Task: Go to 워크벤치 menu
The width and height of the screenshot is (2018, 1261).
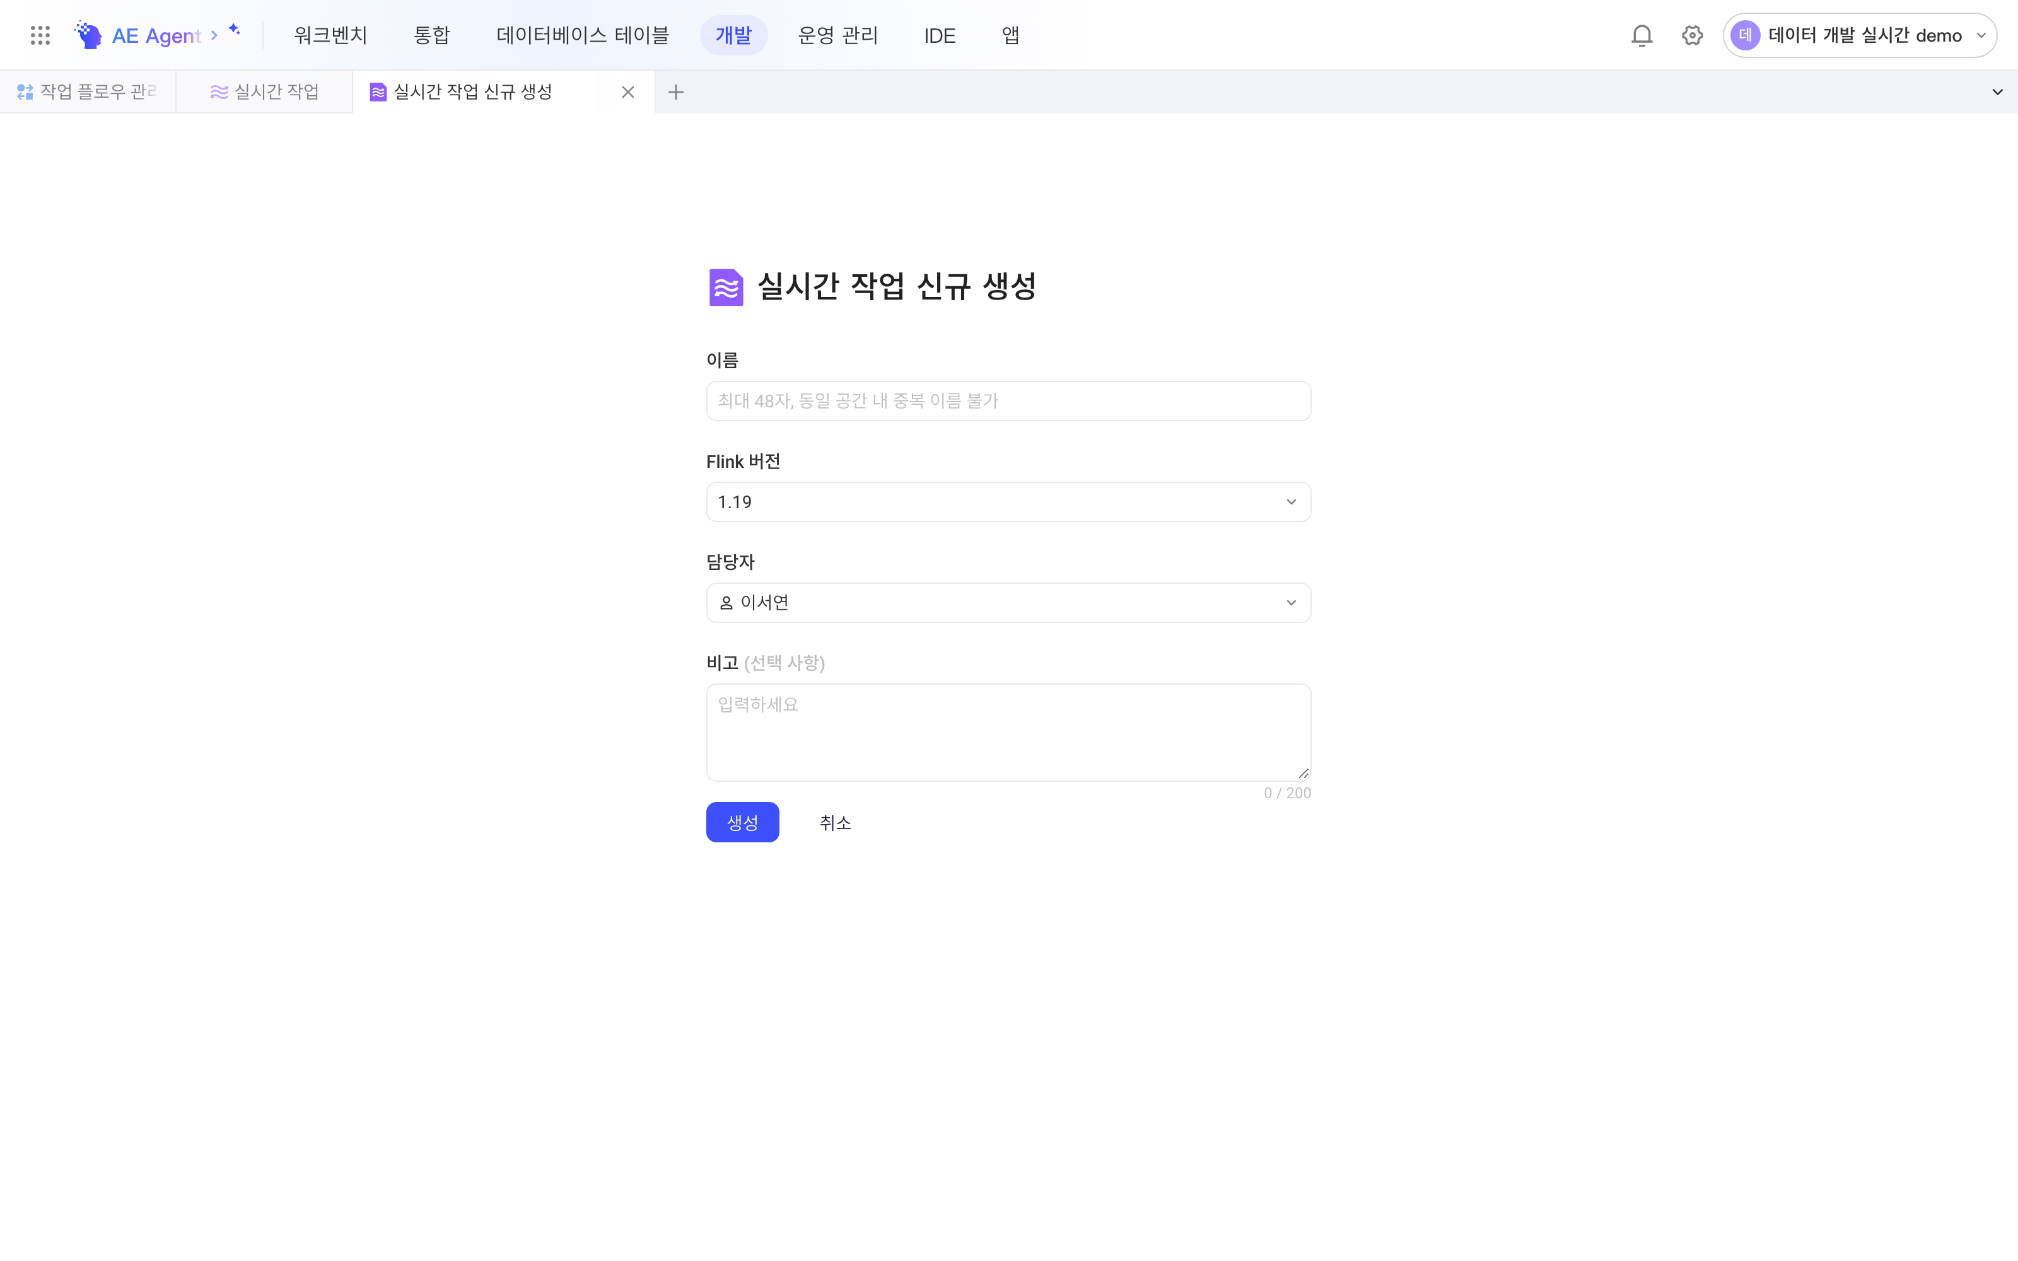Action: tap(330, 35)
